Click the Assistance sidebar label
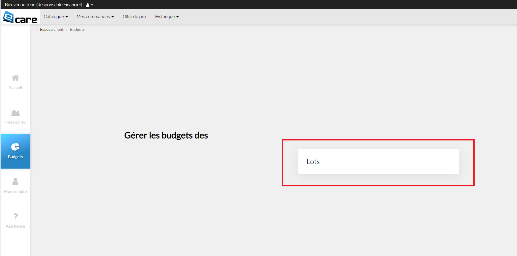Screen dimensions: 517x256 (x=15, y=226)
